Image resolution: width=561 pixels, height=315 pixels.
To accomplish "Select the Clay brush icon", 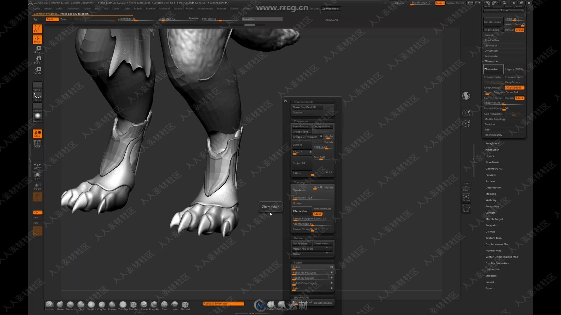I will (81, 306).
